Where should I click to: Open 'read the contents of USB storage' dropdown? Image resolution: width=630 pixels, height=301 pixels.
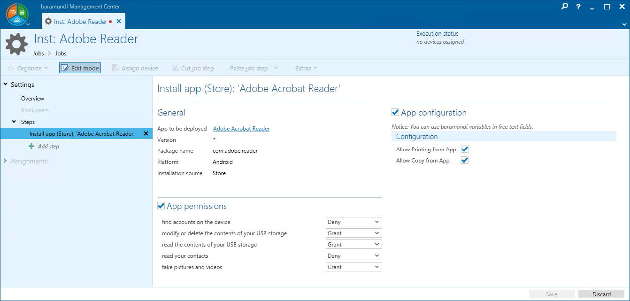(x=354, y=244)
